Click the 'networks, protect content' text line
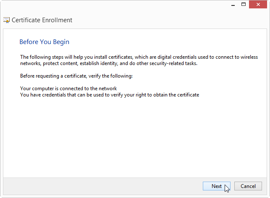The image size is (270, 198). click(109, 63)
